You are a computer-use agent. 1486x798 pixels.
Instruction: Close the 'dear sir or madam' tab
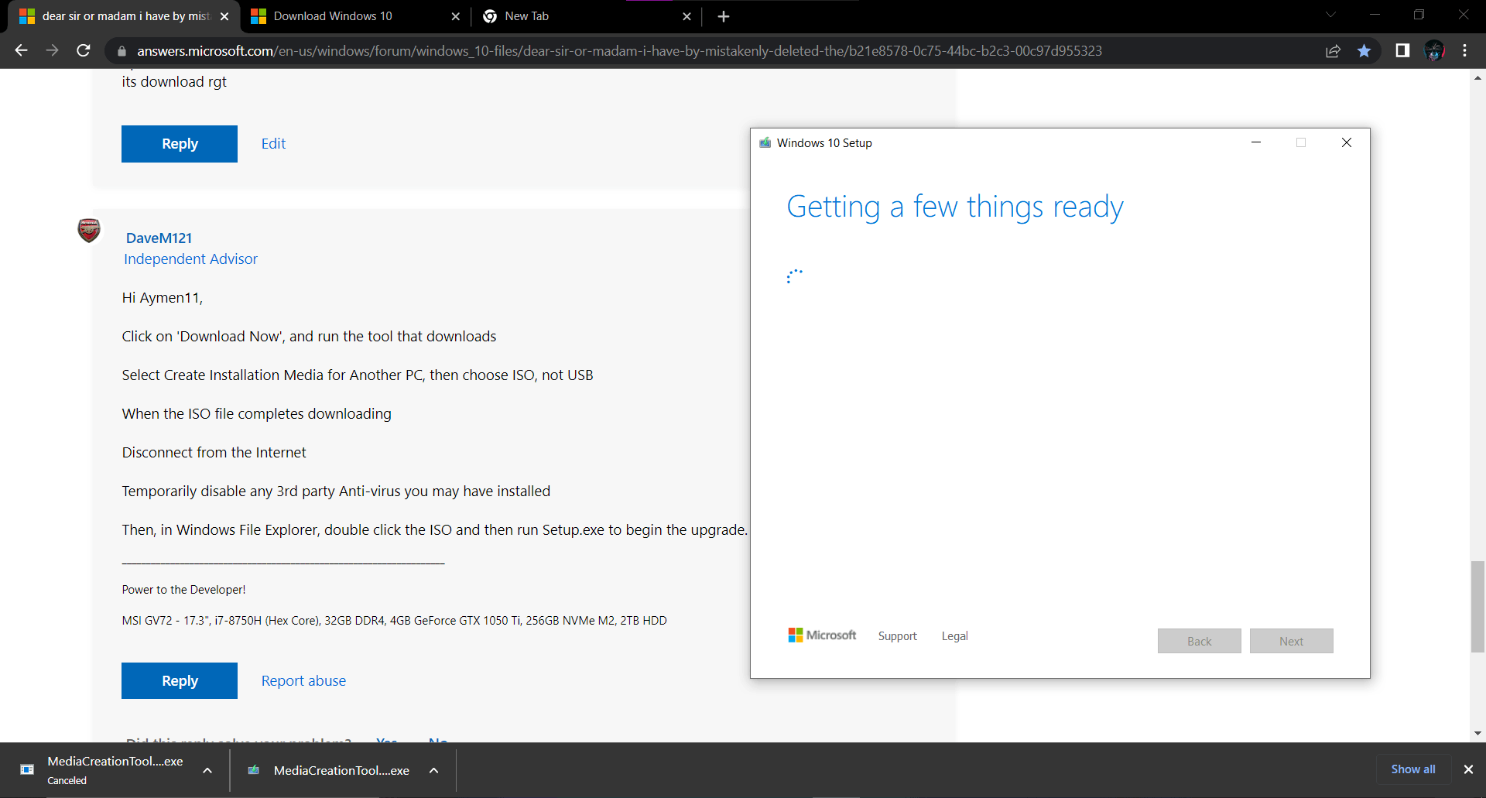pyautogui.click(x=224, y=16)
